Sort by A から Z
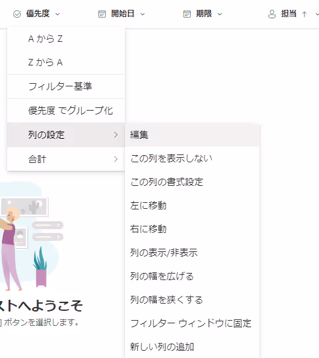The width and height of the screenshot is (319, 358). pos(66,39)
